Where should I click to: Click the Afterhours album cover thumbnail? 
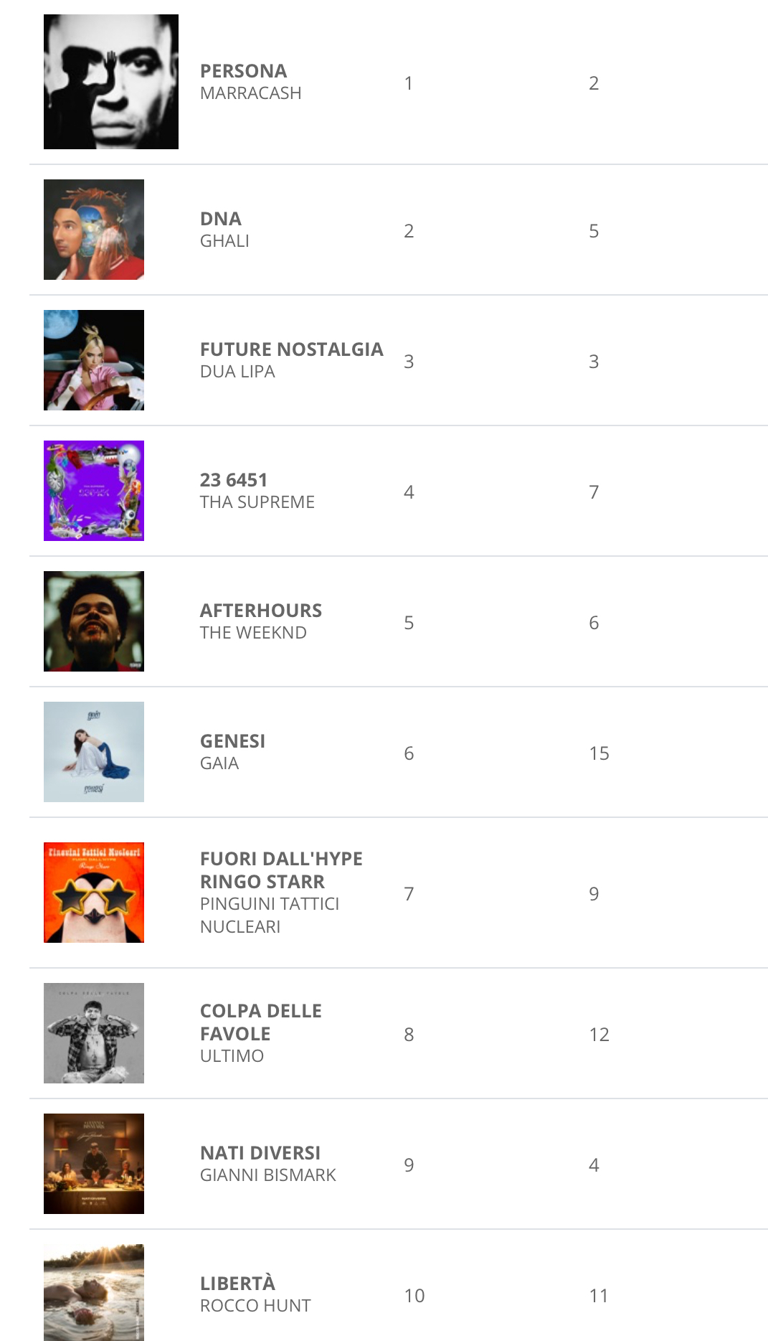point(94,621)
